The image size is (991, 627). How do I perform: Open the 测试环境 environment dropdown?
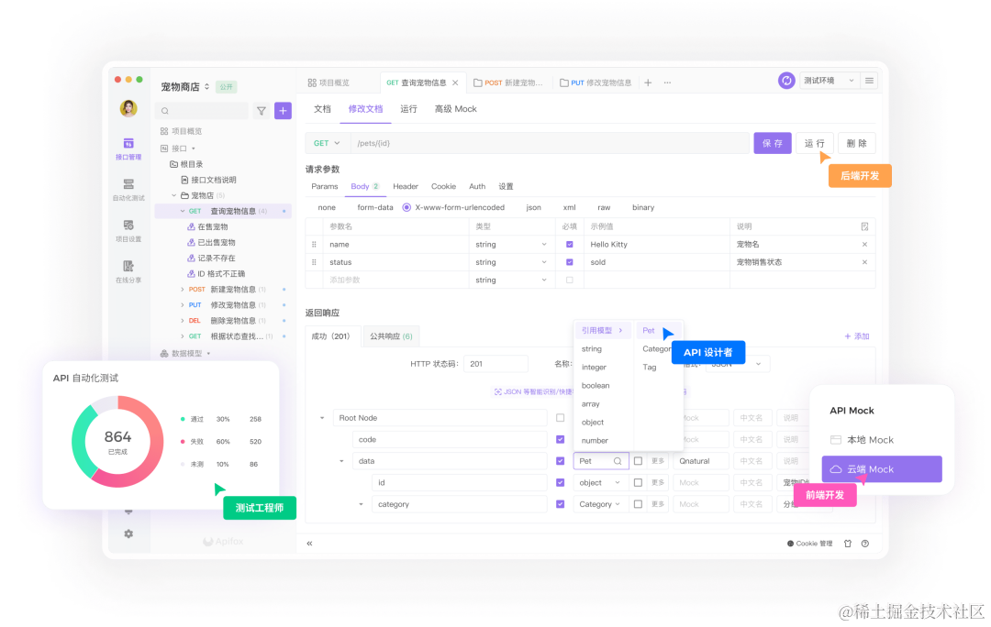(829, 81)
